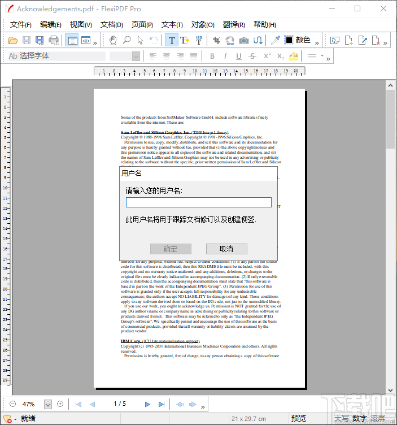Expand navigation toolbar overflow chevron
Image resolution: width=397 pixels, height=425 pixels.
click(x=203, y=407)
